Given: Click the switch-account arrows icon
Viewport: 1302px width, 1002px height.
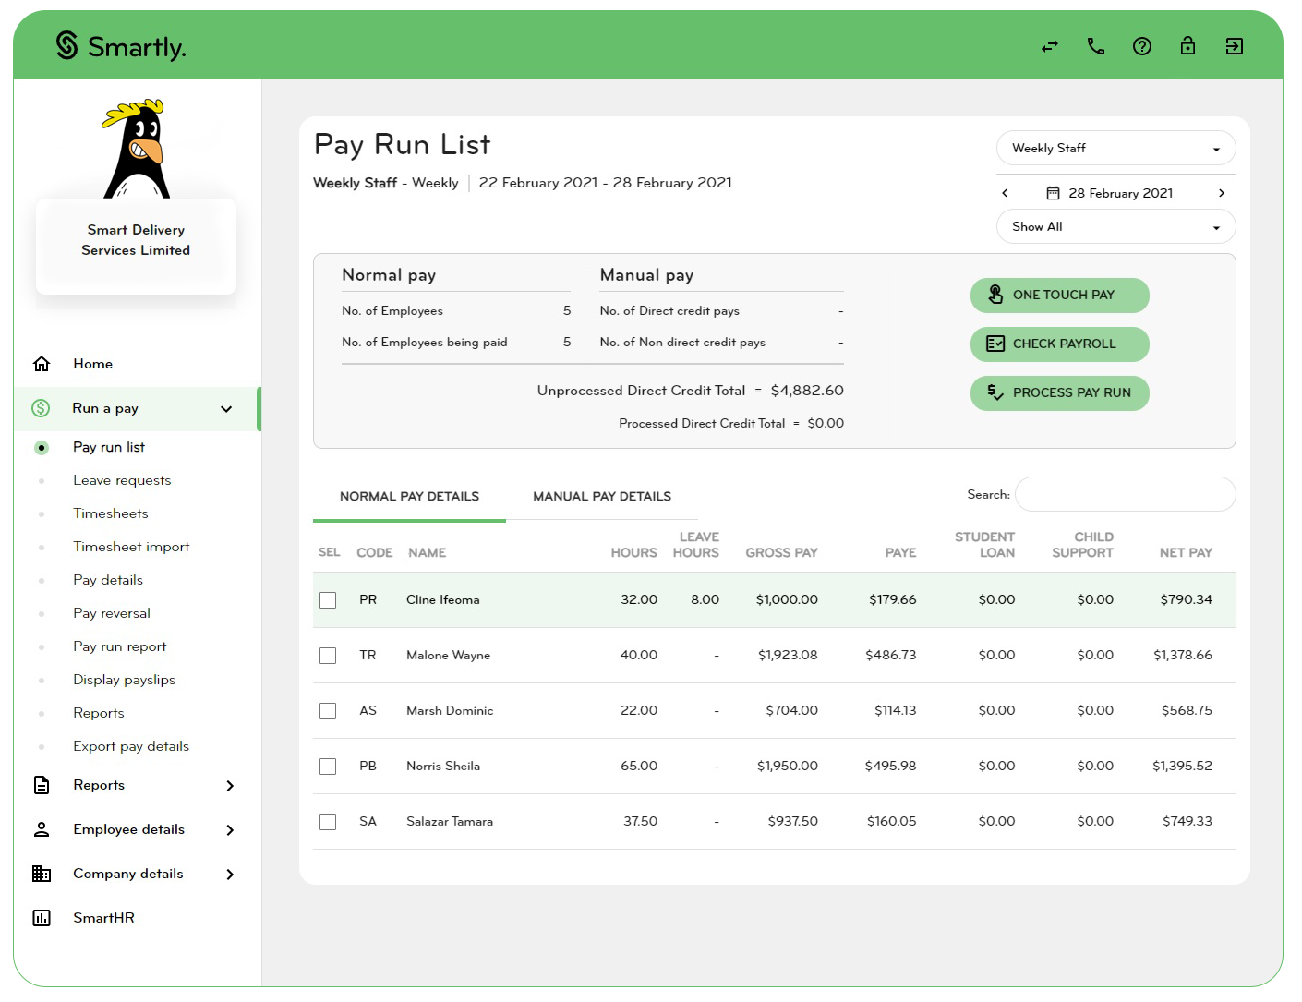Looking at the screenshot, I should pyautogui.click(x=1050, y=45).
